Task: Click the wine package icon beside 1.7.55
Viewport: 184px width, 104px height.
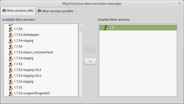Action: click(11, 29)
